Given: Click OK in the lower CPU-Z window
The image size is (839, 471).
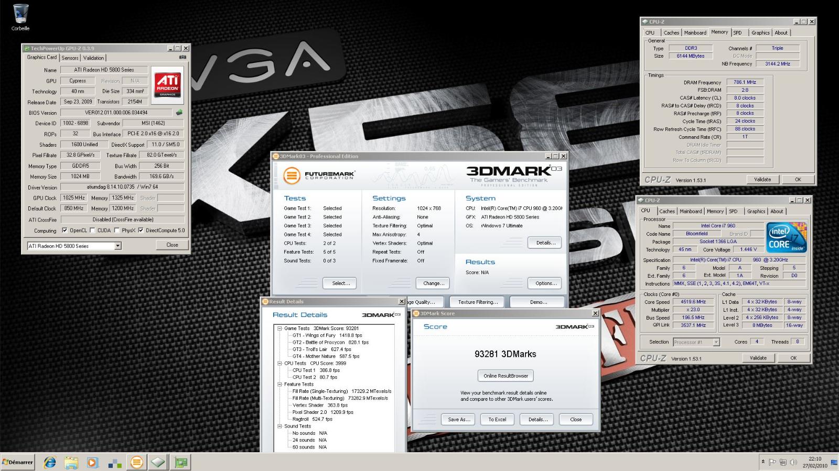Looking at the screenshot, I should coord(793,358).
